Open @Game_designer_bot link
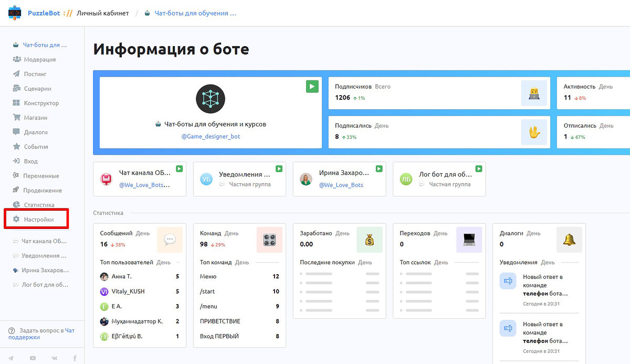The image size is (630, 364). click(x=211, y=137)
